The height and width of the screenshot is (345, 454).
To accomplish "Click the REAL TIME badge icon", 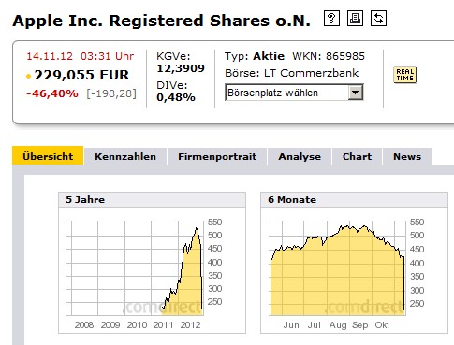I will click(x=404, y=75).
